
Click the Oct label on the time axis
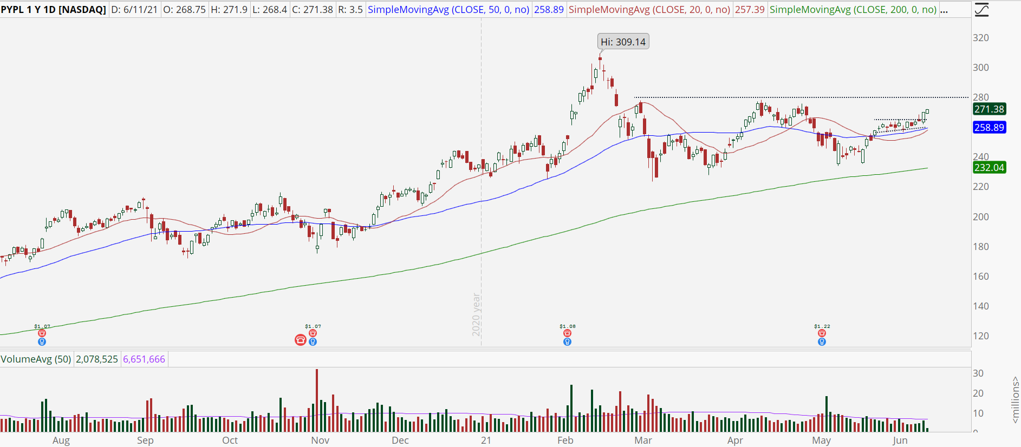click(230, 441)
